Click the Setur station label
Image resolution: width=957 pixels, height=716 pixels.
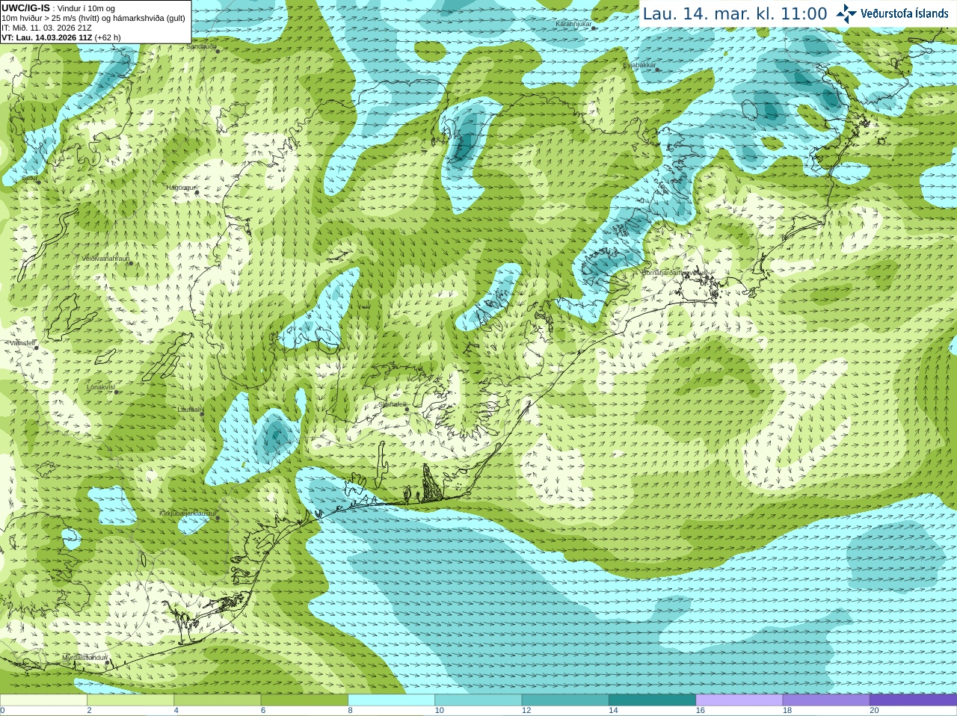click(29, 179)
